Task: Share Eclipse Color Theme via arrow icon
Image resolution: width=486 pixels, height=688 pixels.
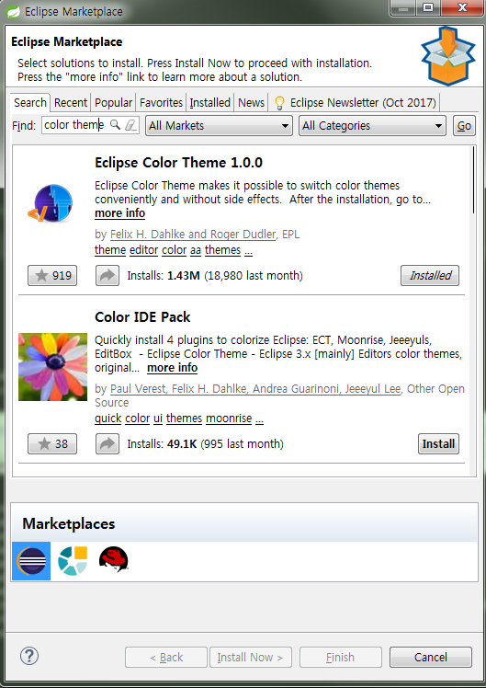Action: click(x=107, y=276)
